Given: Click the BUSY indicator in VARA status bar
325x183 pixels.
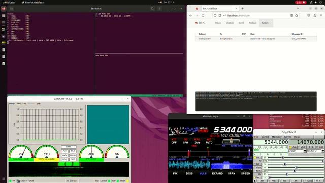Looking at the screenshot, I should pyautogui.click(x=124, y=181).
